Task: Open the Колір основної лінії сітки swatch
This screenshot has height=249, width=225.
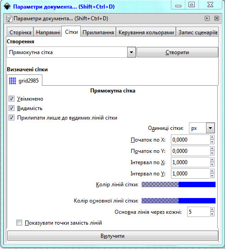Action: 179,201
